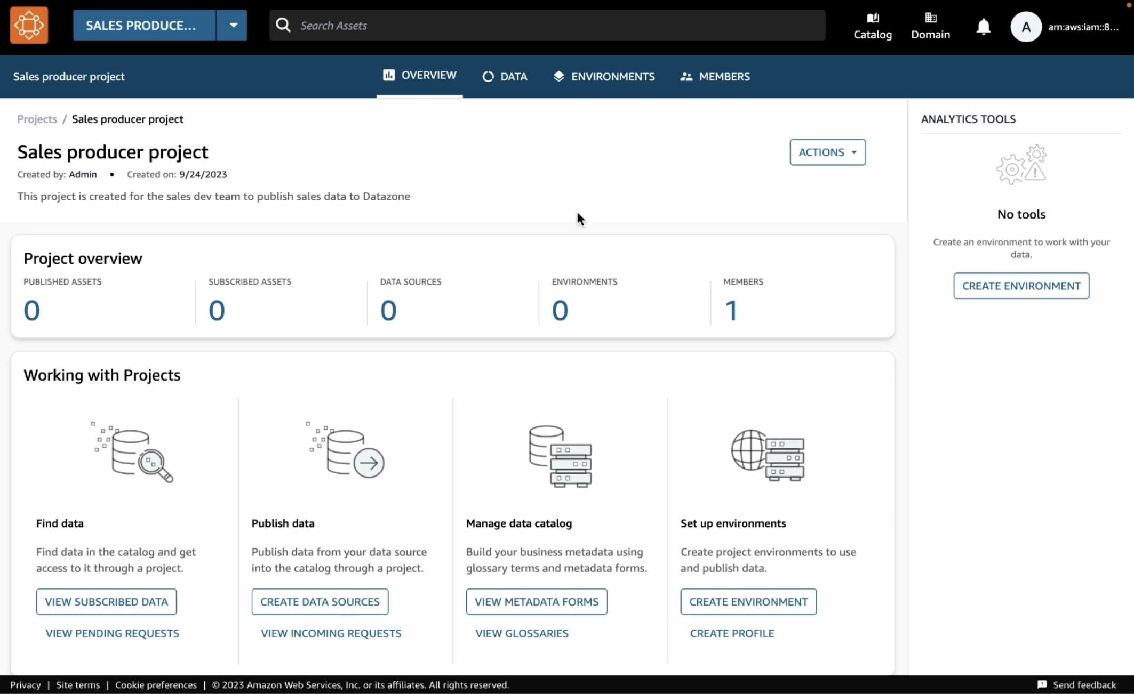This screenshot has width=1134, height=694.
Task: Click the Find data heading
Action: [60, 523]
